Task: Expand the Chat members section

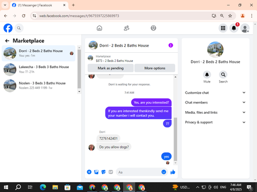Action: [x=215, y=102]
